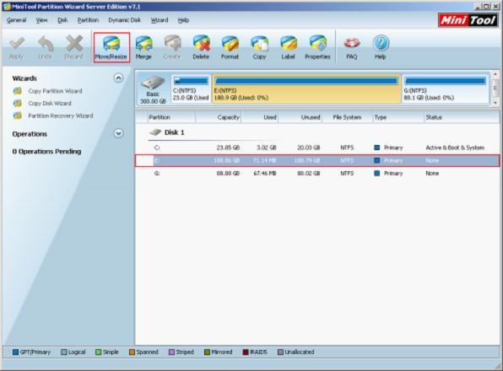Viewport: 503px width, 371px height.
Task: Collapse the Wizards panel section
Action: [118, 78]
